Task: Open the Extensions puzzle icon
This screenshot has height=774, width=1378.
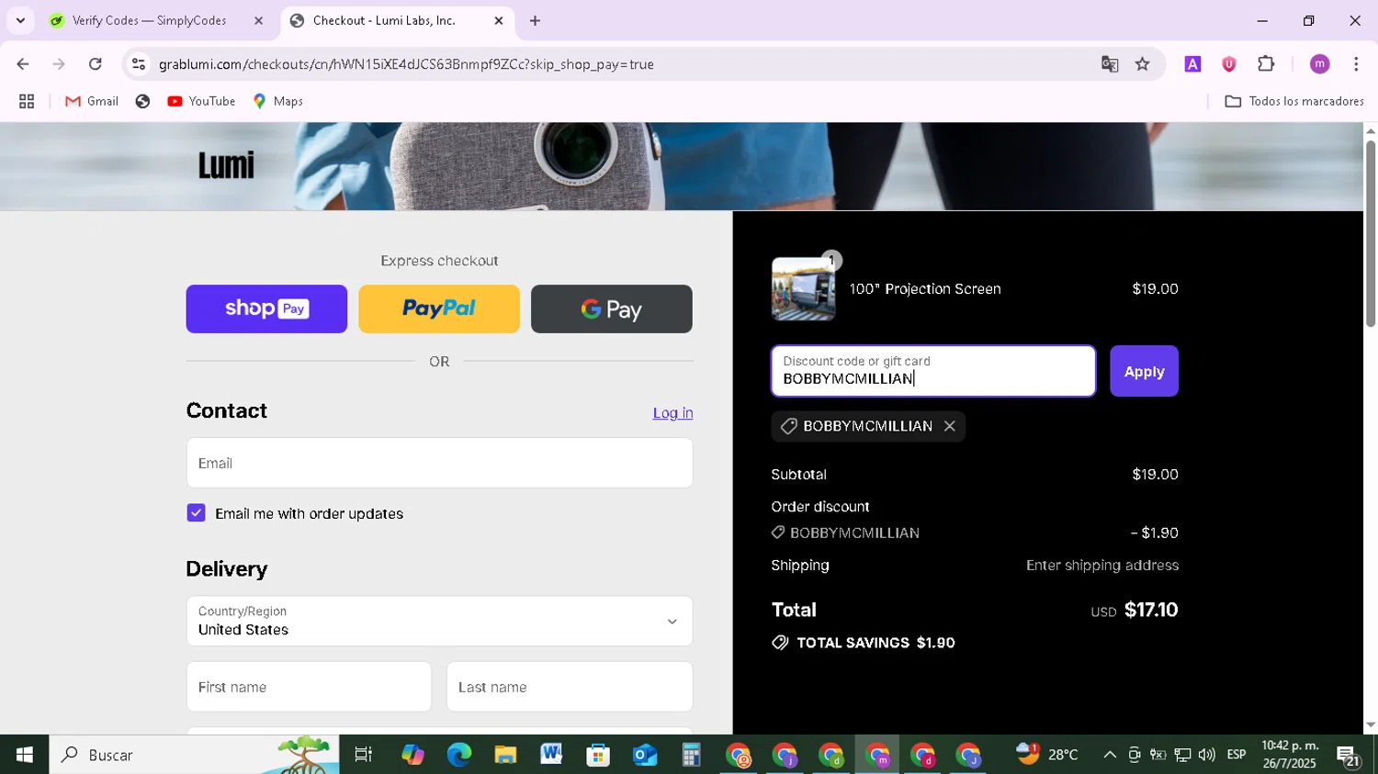Action: [1266, 64]
